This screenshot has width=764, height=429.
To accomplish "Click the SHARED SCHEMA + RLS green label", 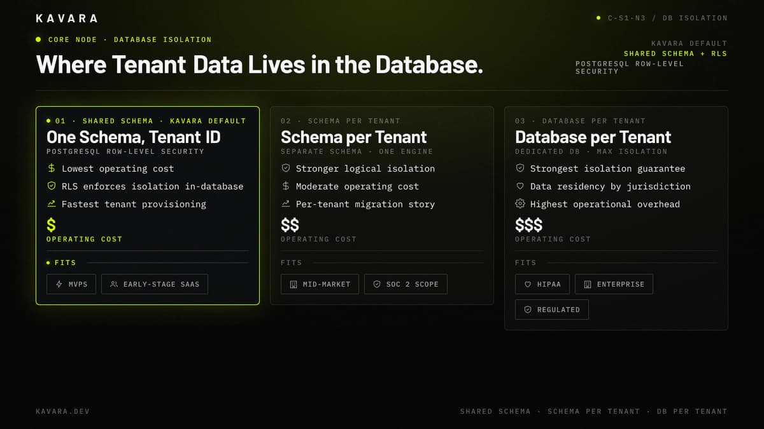I will [676, 53].
